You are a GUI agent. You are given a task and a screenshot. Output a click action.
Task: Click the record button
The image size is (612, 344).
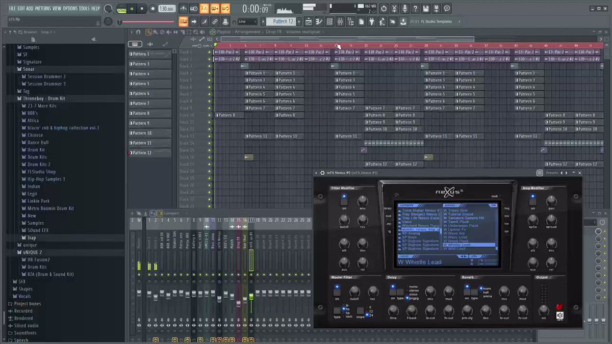[152, 9]
